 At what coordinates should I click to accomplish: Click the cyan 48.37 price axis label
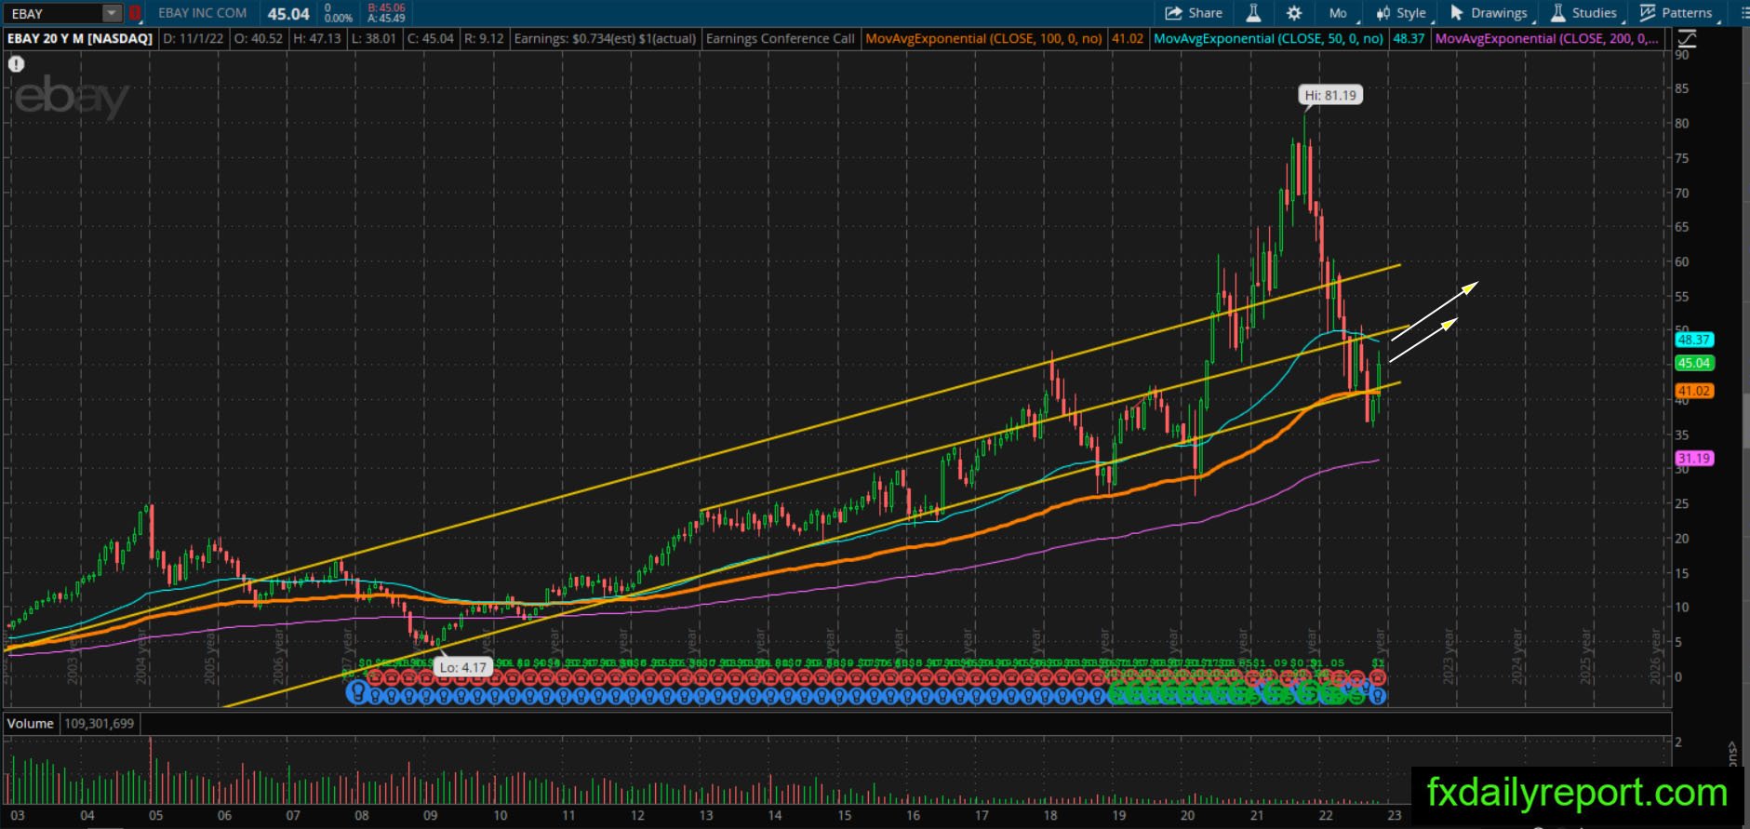point(1694,340)
